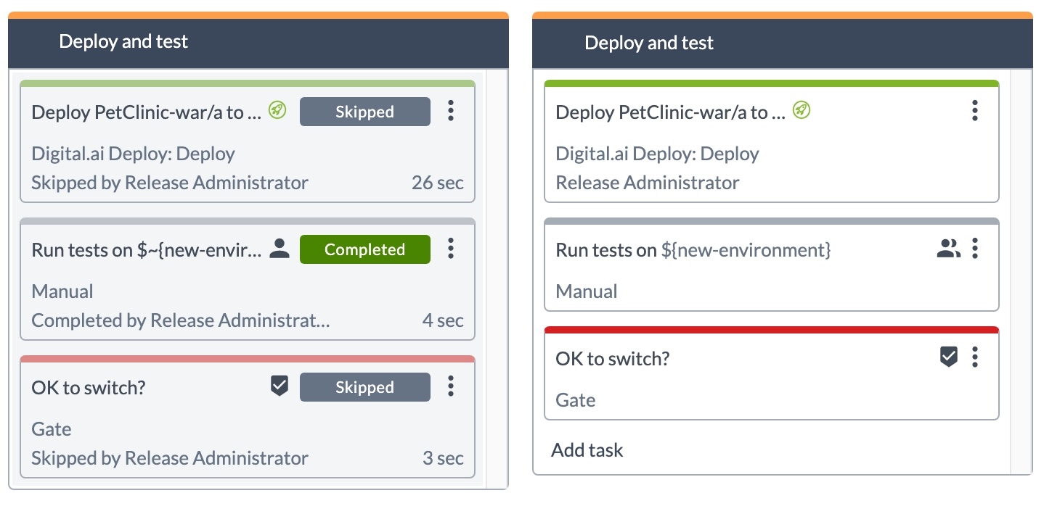Open right Run tests ${new-environment} task title
Viewport: 1044px width, 506px height.
tap(693, 250)
